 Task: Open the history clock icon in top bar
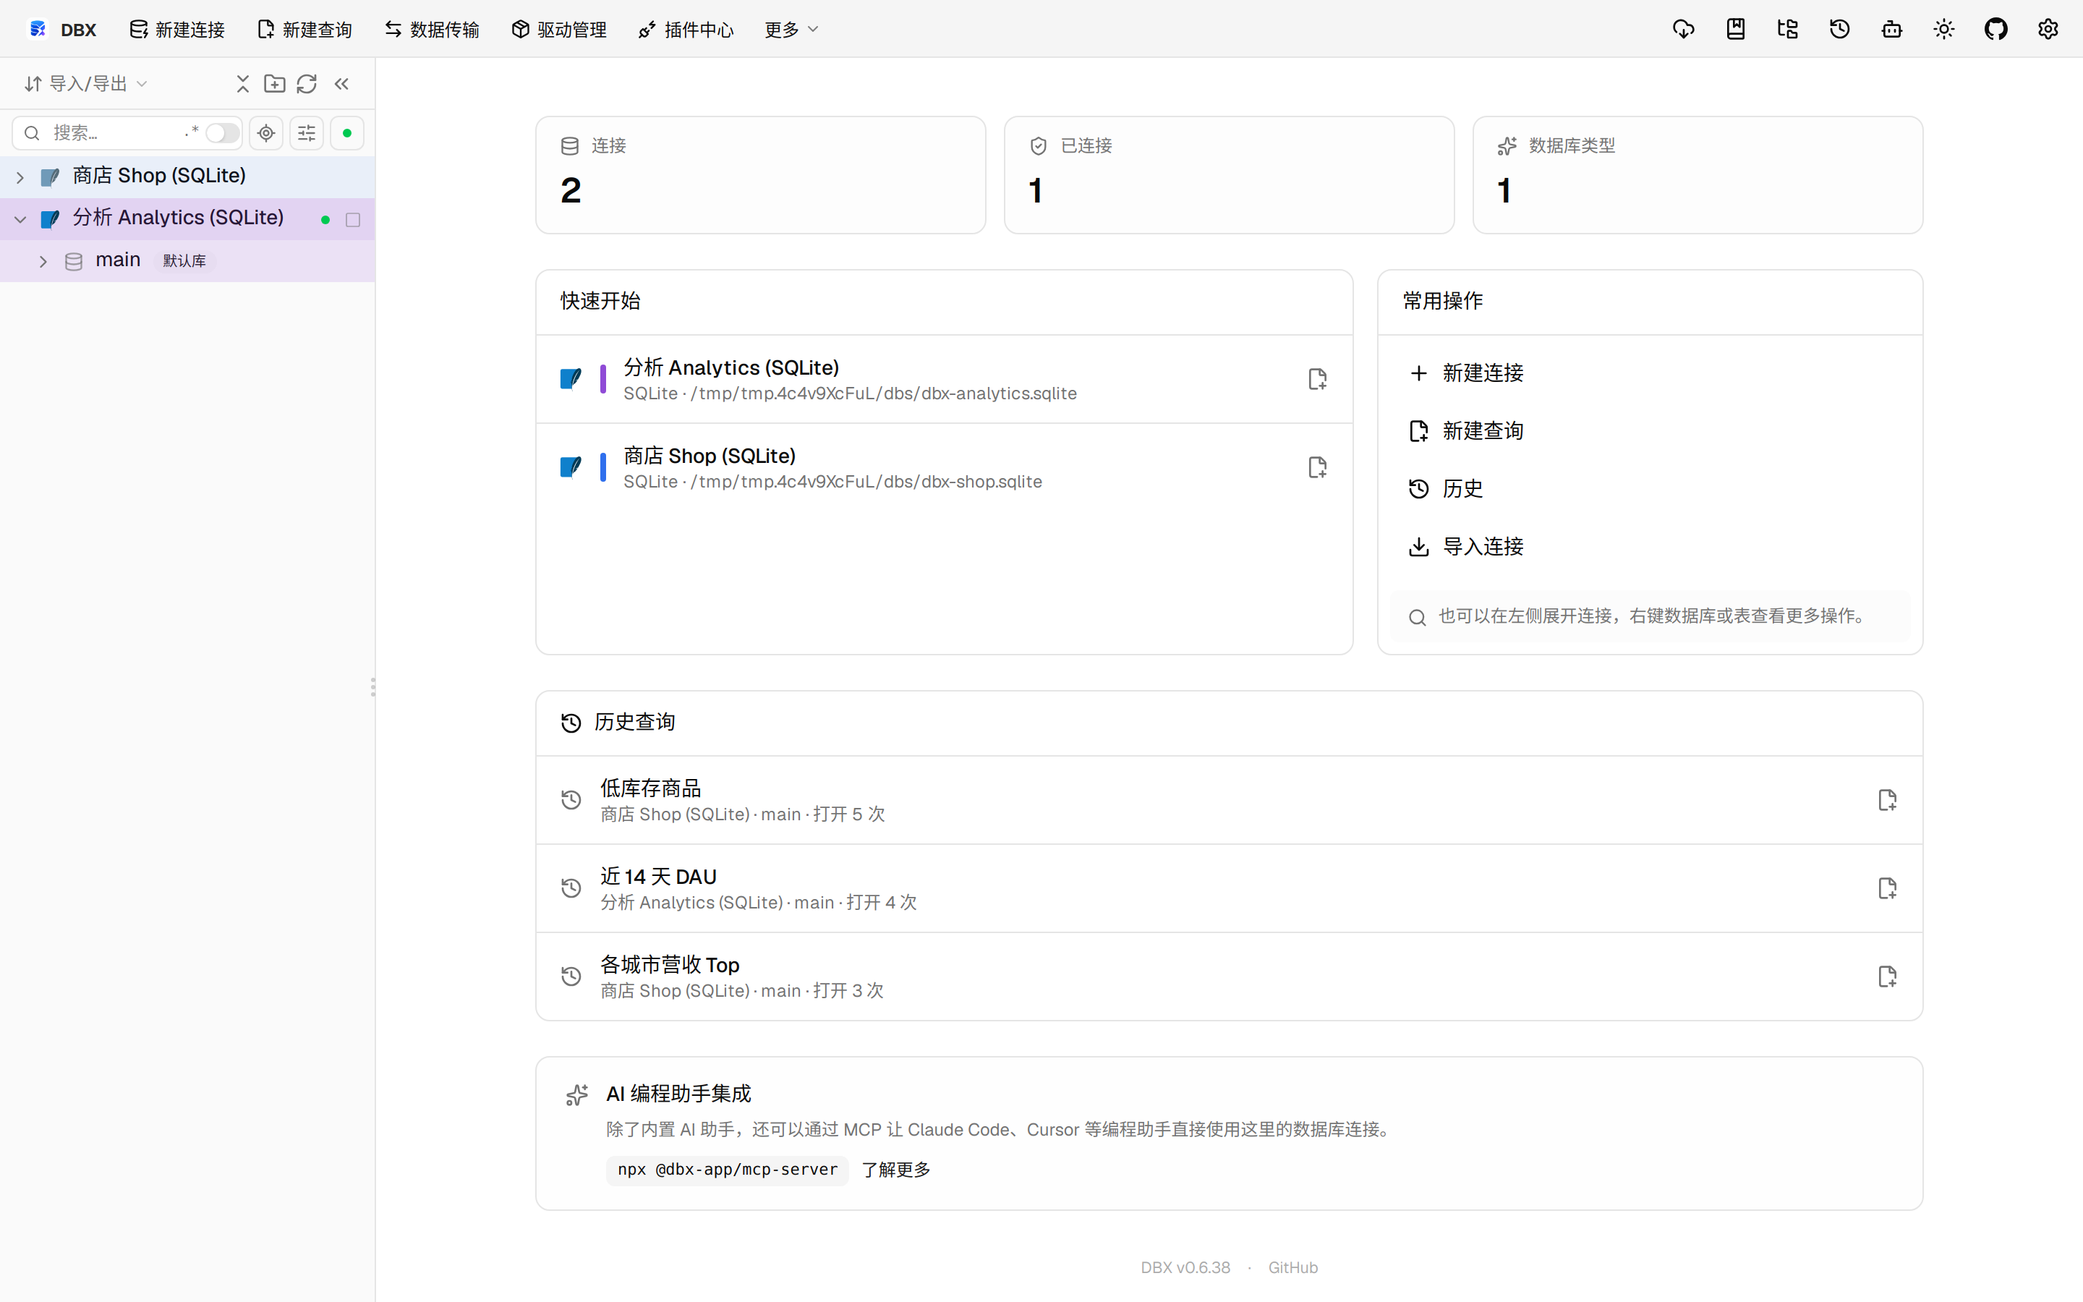1839,29
